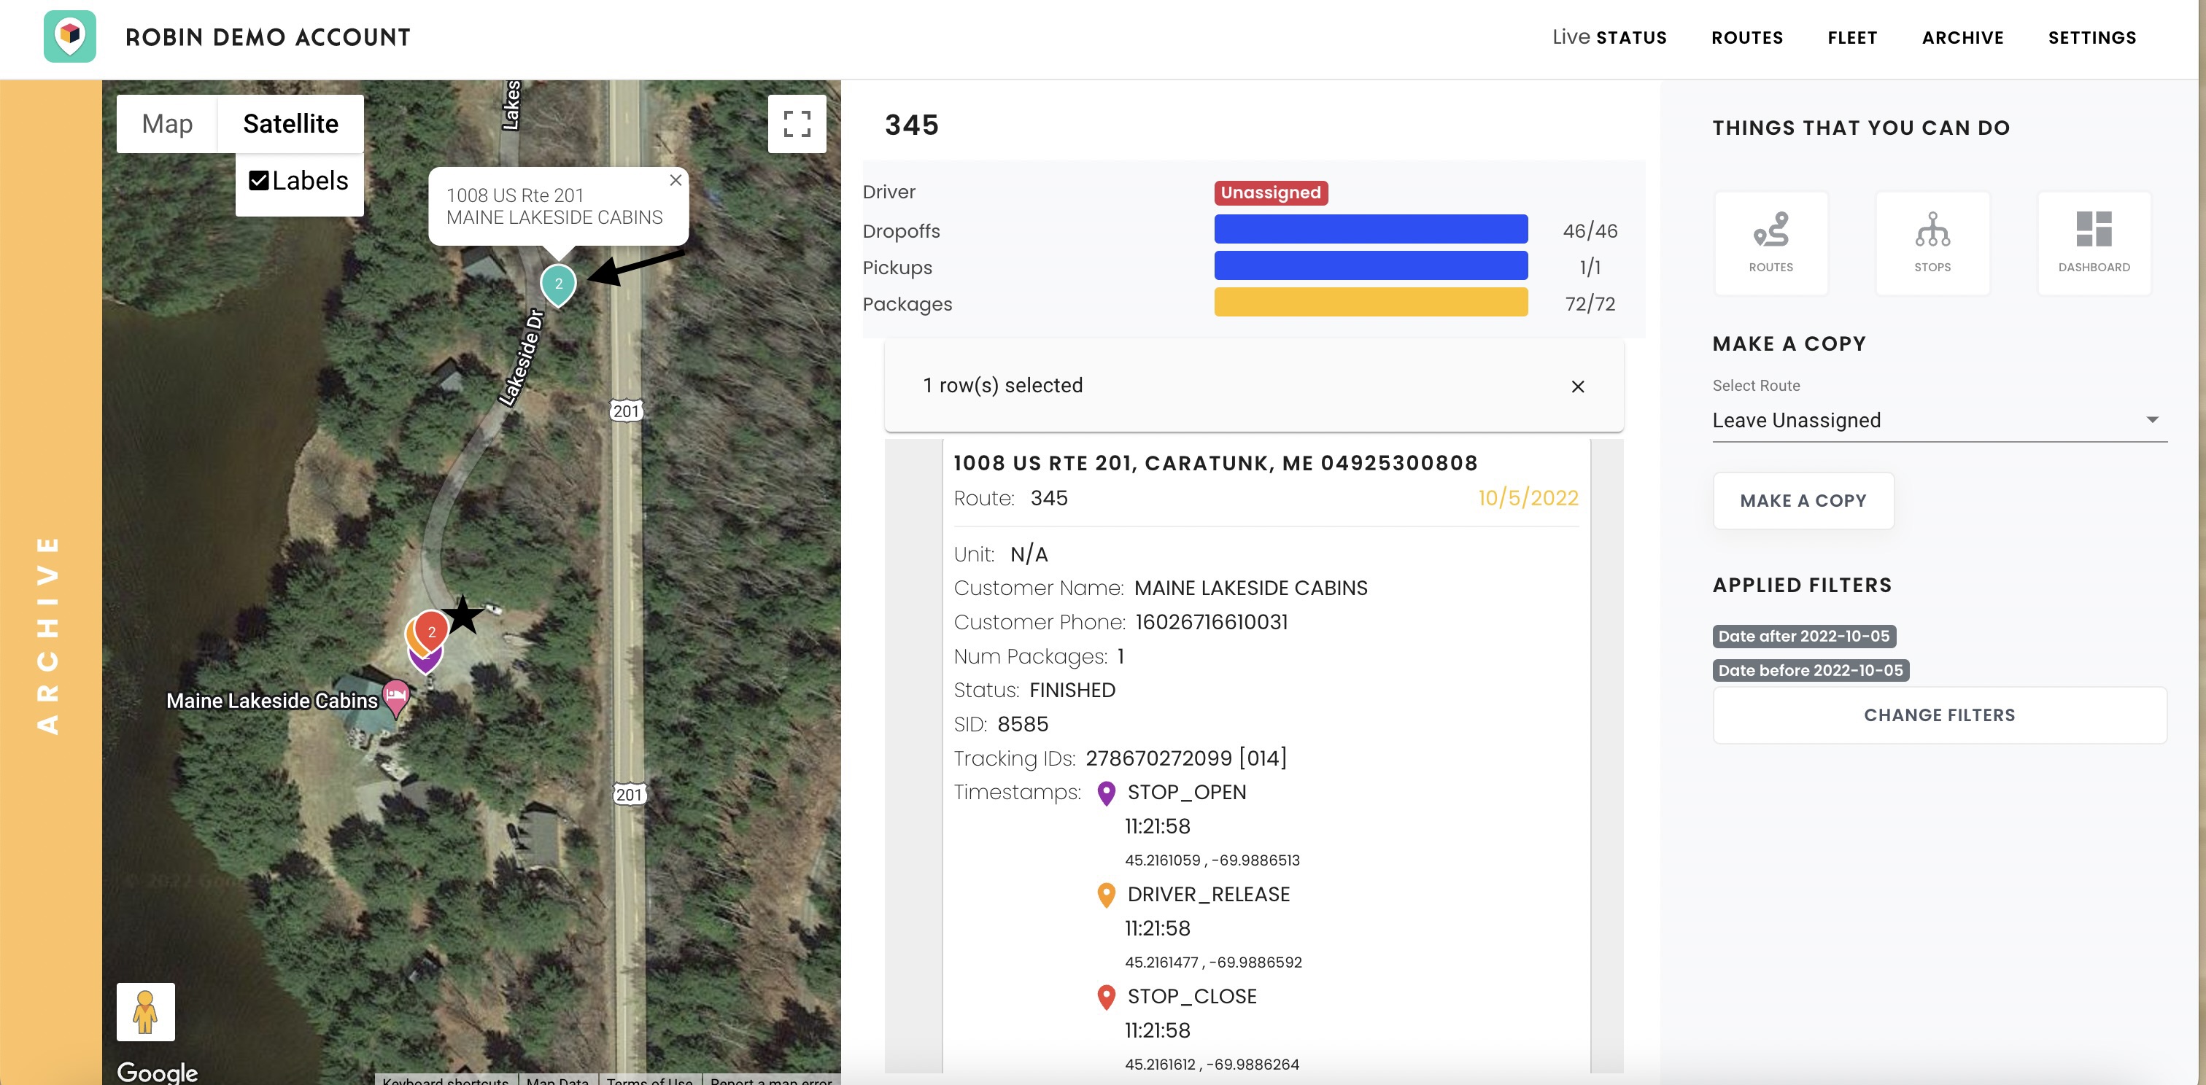
Task: Click the Street View pegman icon
Action: (146, 1011)
